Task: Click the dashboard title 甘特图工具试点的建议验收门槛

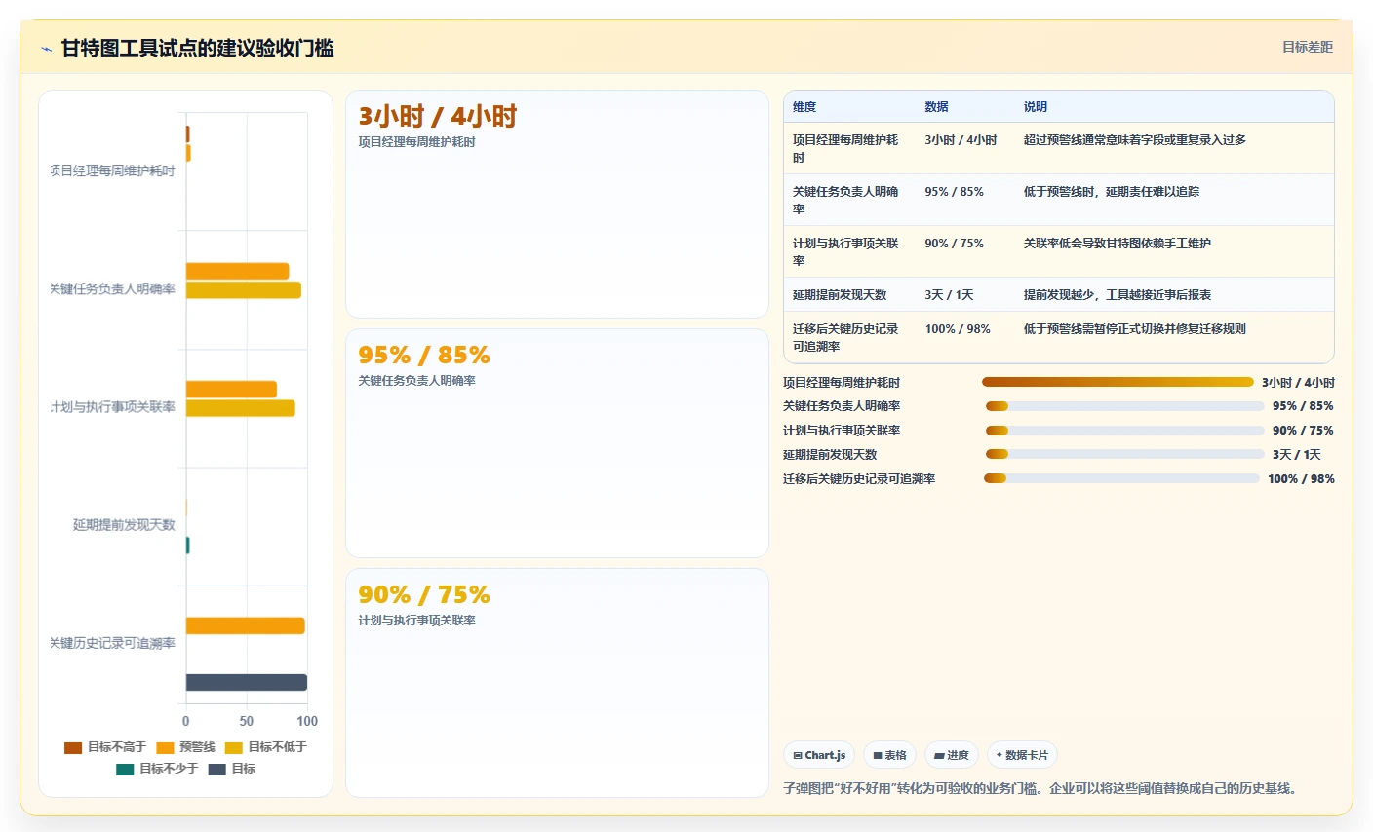Action: [198, 49]
